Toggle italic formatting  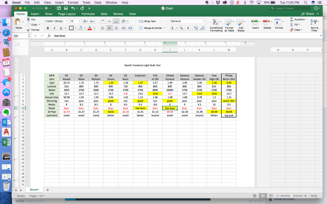54,28
